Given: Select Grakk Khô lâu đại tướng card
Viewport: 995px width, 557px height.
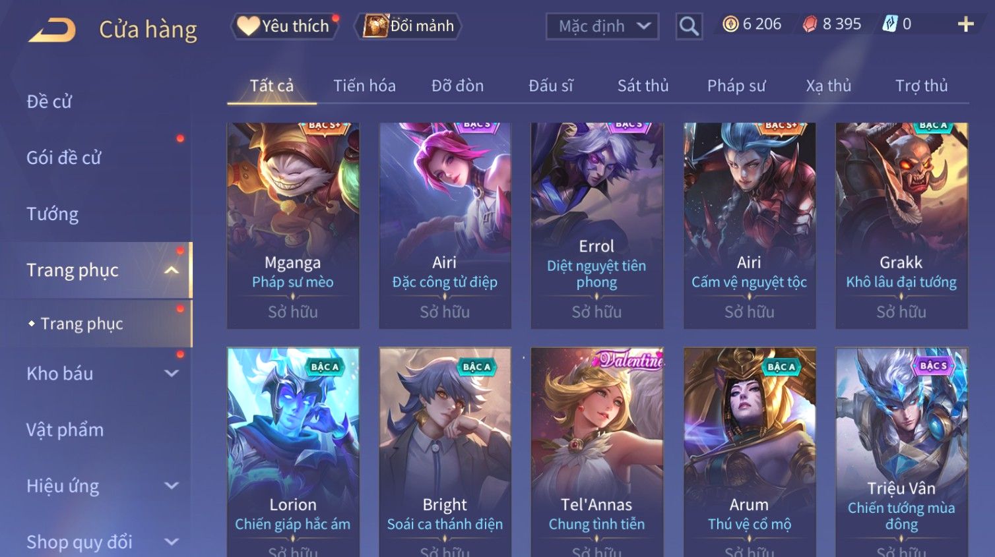Looking at the screenshot, I should [x=901, y=225].
